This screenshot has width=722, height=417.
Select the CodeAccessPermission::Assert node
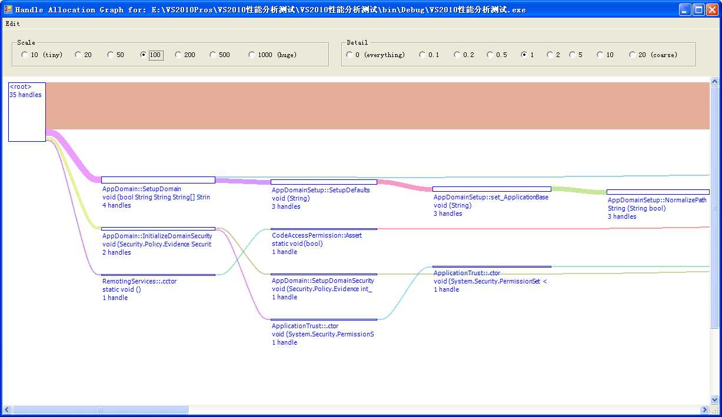pos(324,229)
